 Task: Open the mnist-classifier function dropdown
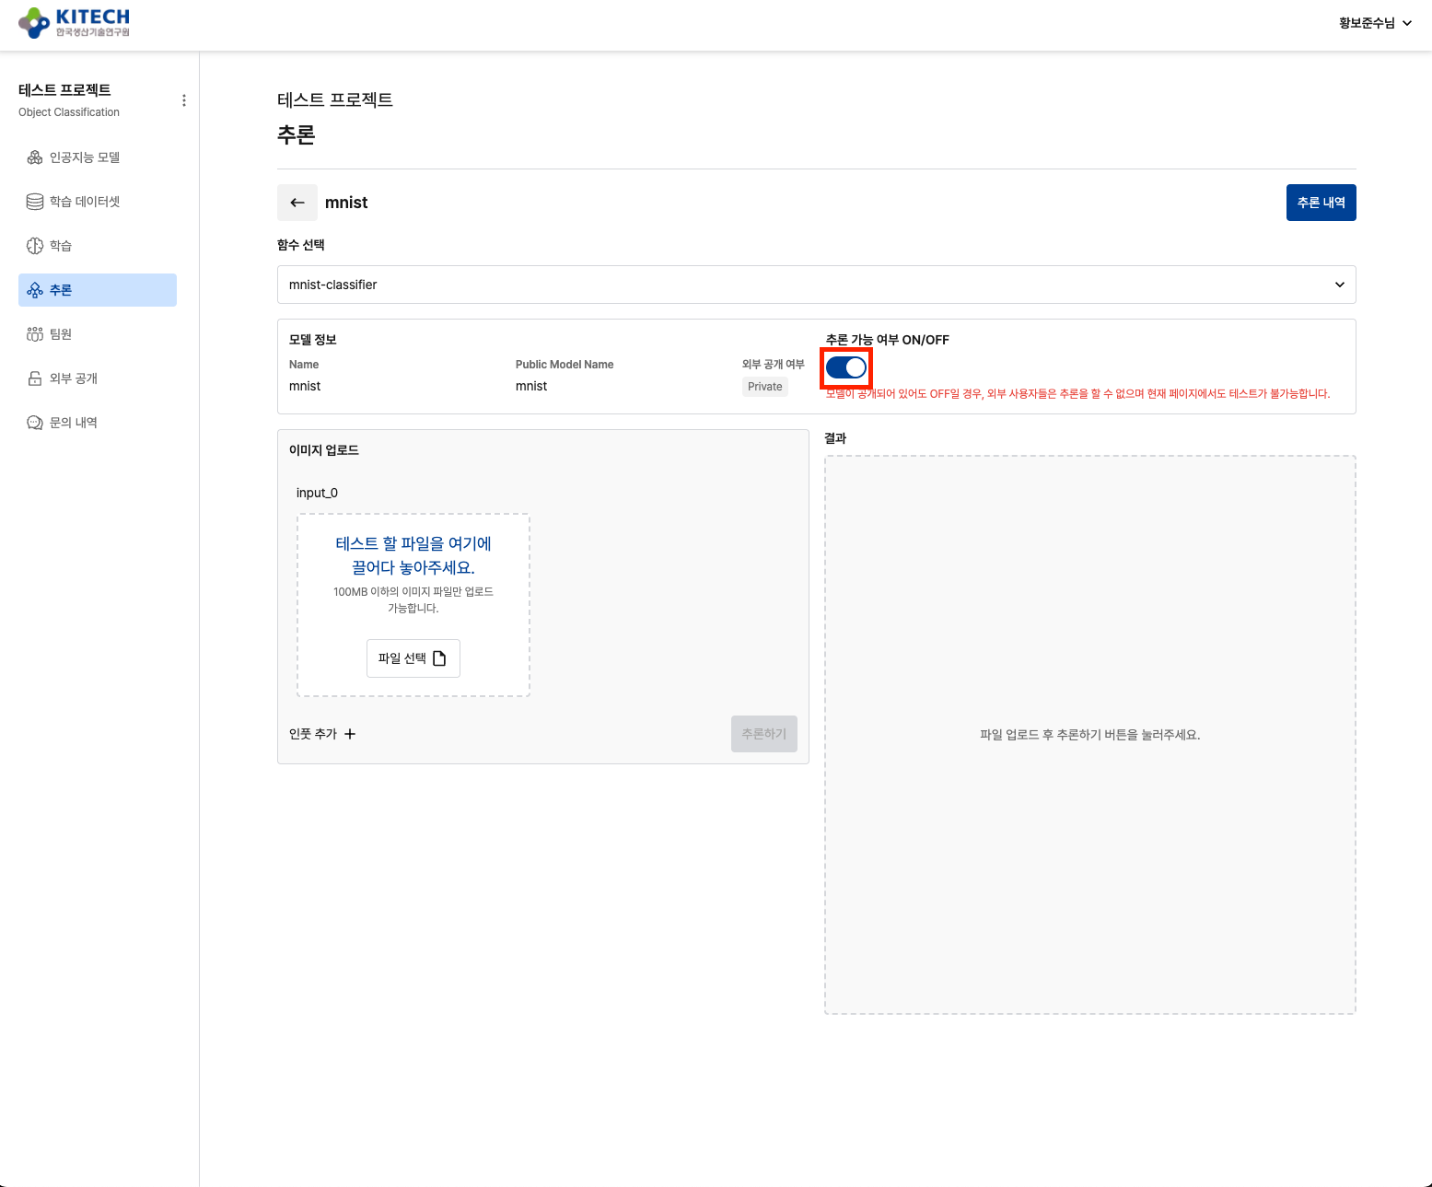(x=816, y=285)
